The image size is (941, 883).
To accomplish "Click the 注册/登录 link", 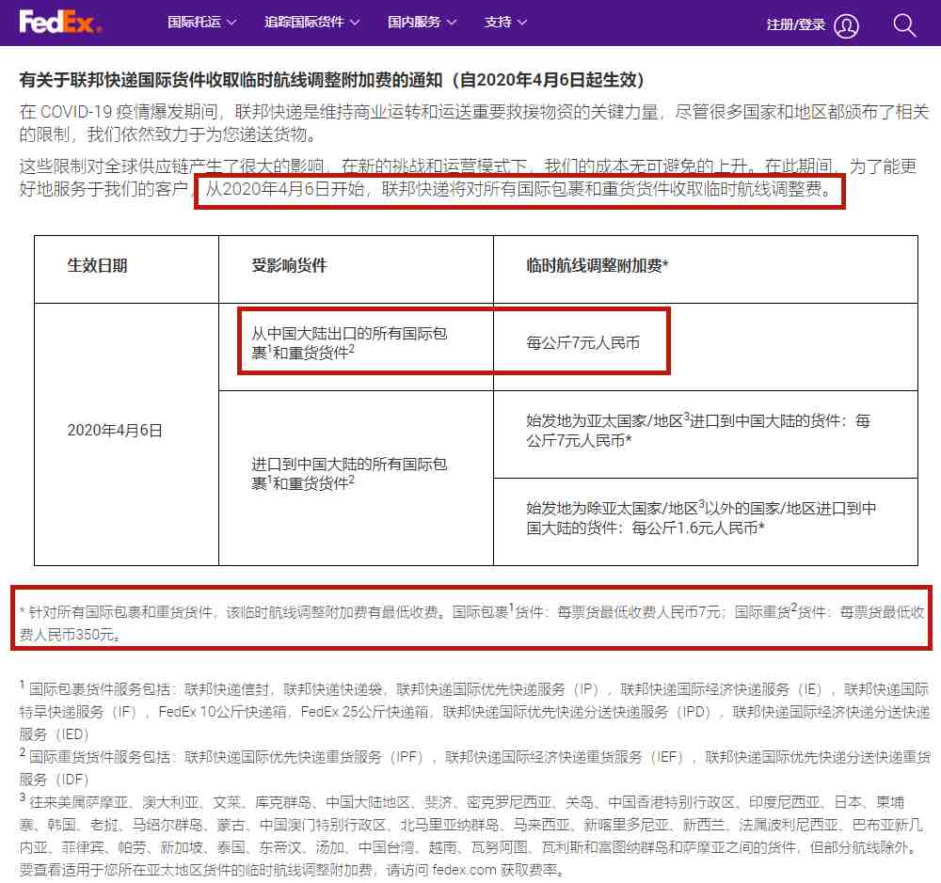I will point(795,24).
